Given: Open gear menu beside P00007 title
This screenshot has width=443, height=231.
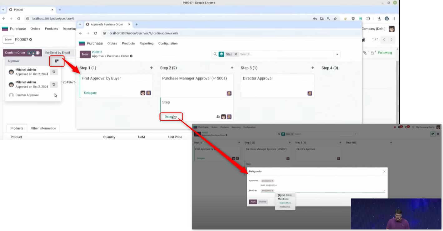Looking at the screenshot, I should [31, 40].
